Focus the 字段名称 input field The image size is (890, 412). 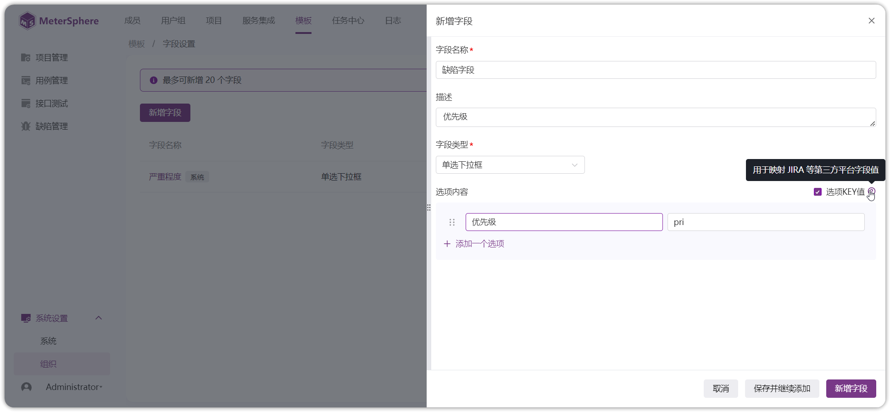656,70
